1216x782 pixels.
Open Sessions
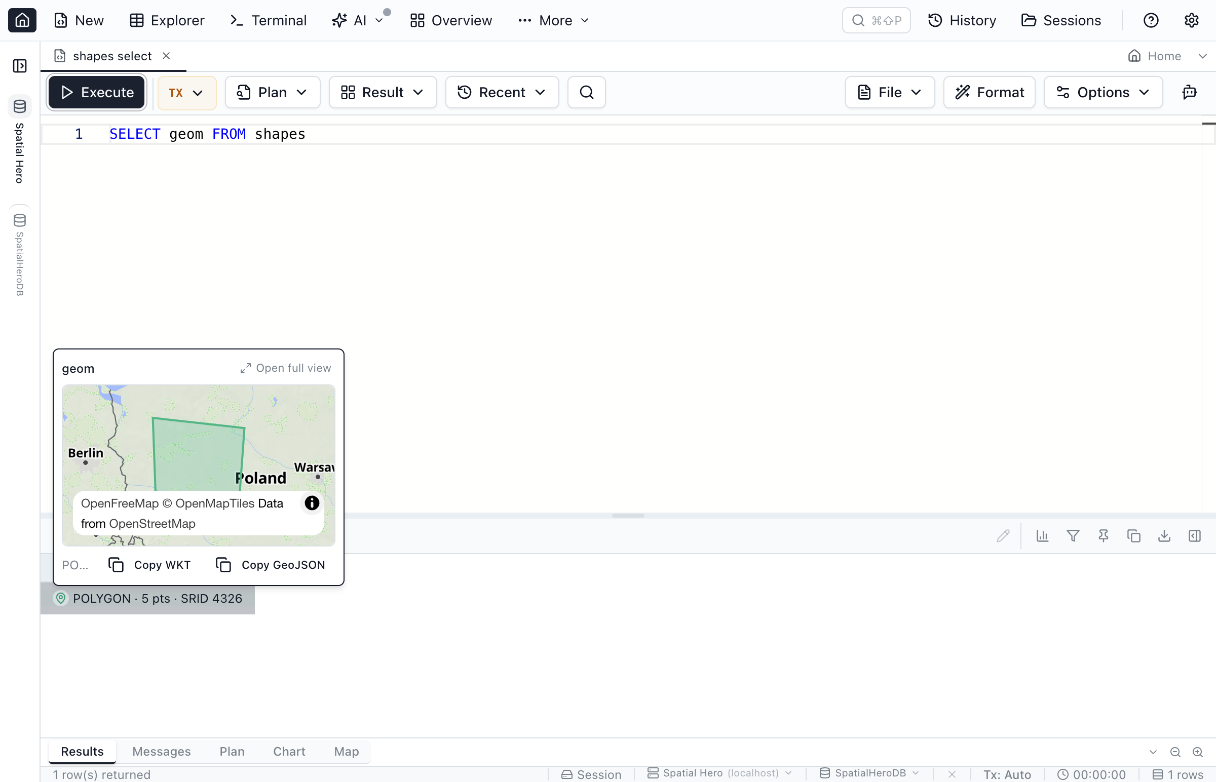(1060, 20)
